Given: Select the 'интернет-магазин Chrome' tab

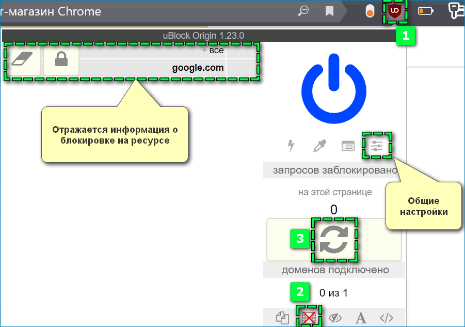Looking at the screenshot, I should [52, 11].
